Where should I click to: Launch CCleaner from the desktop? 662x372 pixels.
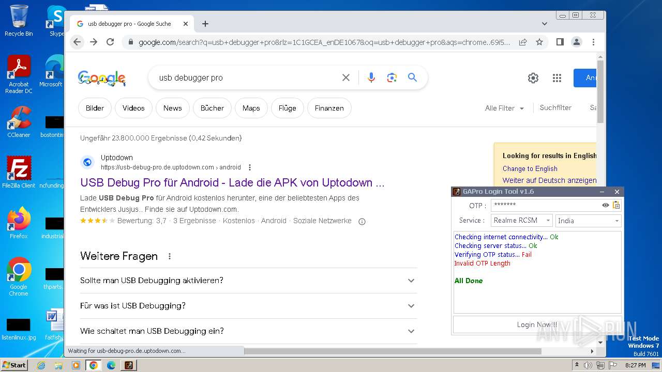pyautogui.click(x=19, y=122)
